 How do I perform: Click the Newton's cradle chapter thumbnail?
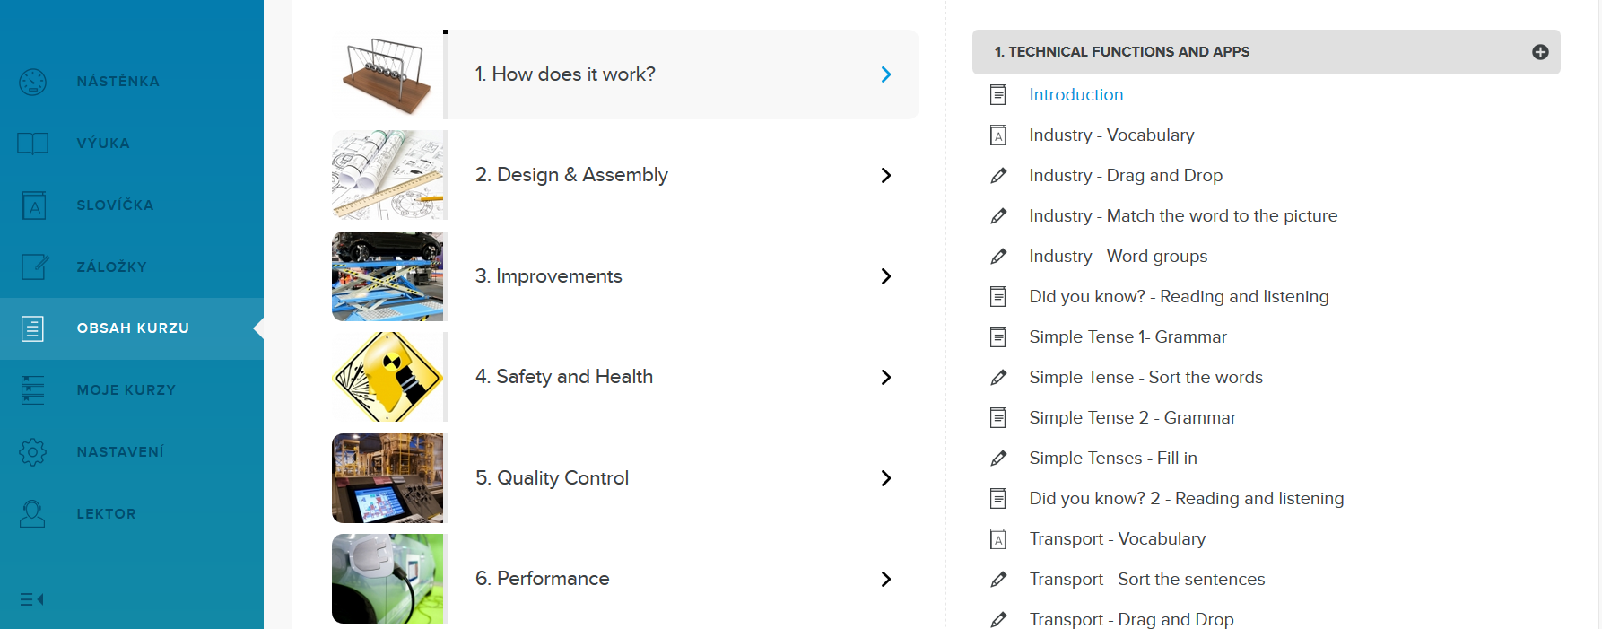(387, 75)
